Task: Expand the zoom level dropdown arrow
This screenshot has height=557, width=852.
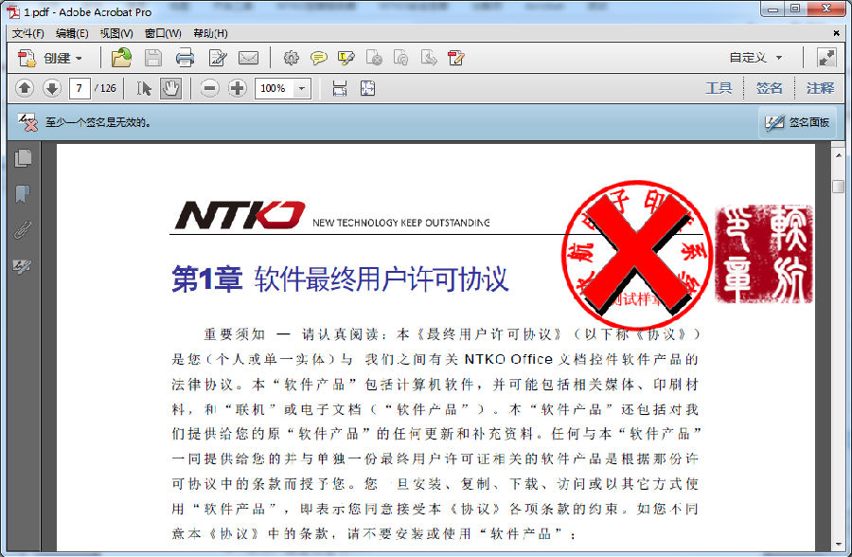Action: click(302, 88)
